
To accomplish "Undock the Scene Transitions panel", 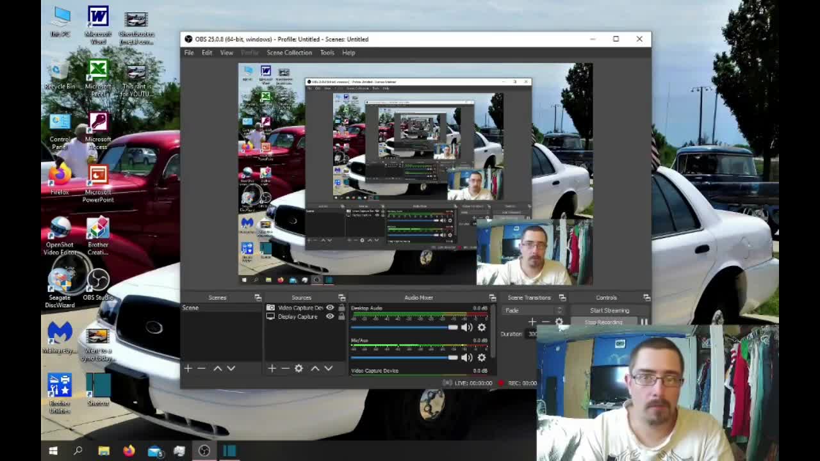I will [562, 298].
